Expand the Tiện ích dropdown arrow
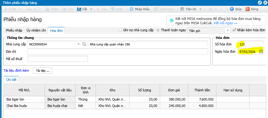 pos(201,9)
